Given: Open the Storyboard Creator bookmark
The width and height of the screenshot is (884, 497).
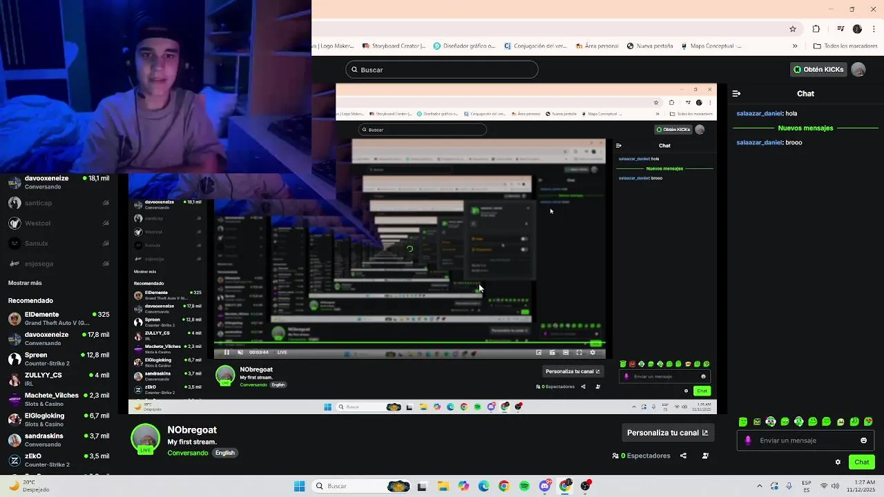Looking at the screenshot, I should pos(394,46).
